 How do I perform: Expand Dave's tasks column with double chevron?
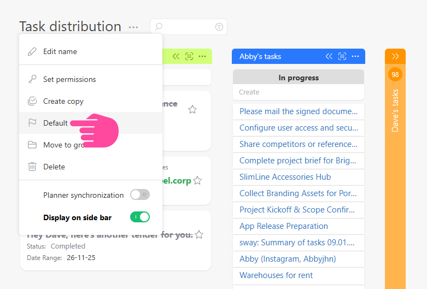tap(395, 56)
